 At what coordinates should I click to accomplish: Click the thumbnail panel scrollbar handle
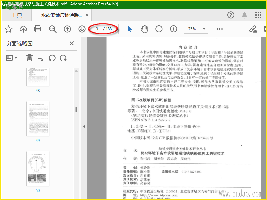(x=76, y=109)
